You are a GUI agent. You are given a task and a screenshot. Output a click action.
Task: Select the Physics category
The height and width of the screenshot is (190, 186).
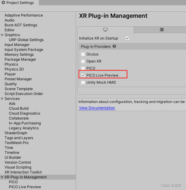[x=11, y=64]
